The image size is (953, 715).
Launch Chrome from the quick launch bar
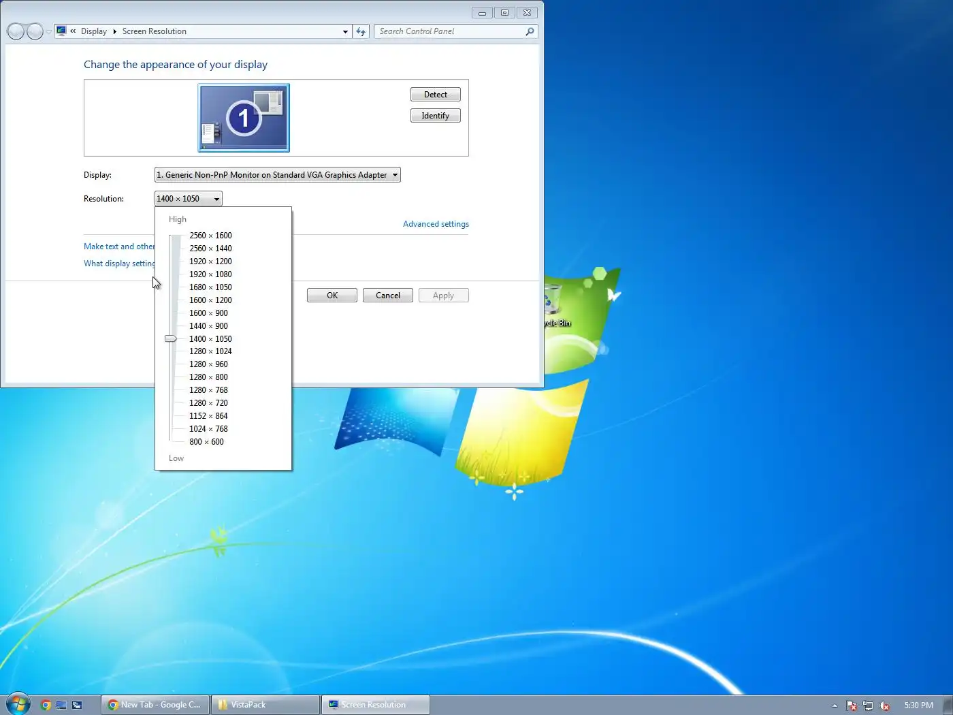pyautogui.click(x=46, y=705)
